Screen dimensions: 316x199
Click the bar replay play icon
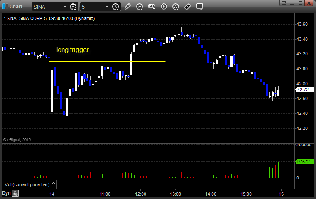164,7
